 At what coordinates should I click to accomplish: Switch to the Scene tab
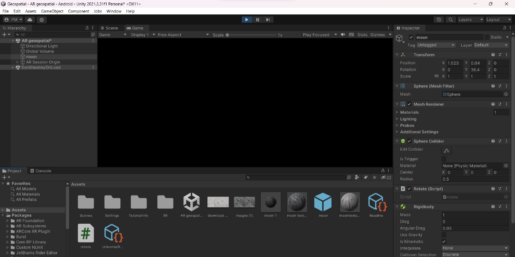(x=109, y=28)
